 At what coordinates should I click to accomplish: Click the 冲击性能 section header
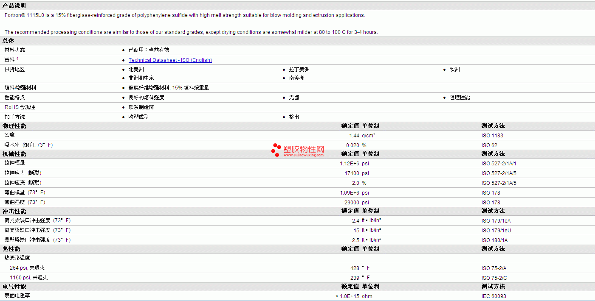[14, 211]
